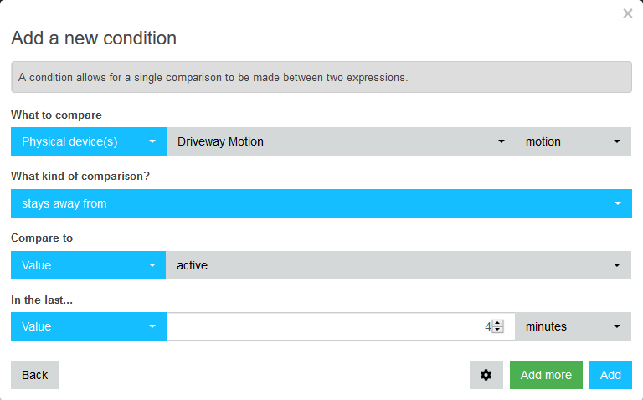Click the blue Add button
The height and width of the screenshot is (400, 643).
610,375
